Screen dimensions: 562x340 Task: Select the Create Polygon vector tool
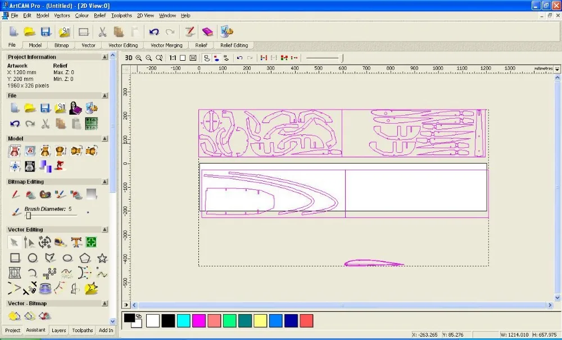tap(85, 258)
